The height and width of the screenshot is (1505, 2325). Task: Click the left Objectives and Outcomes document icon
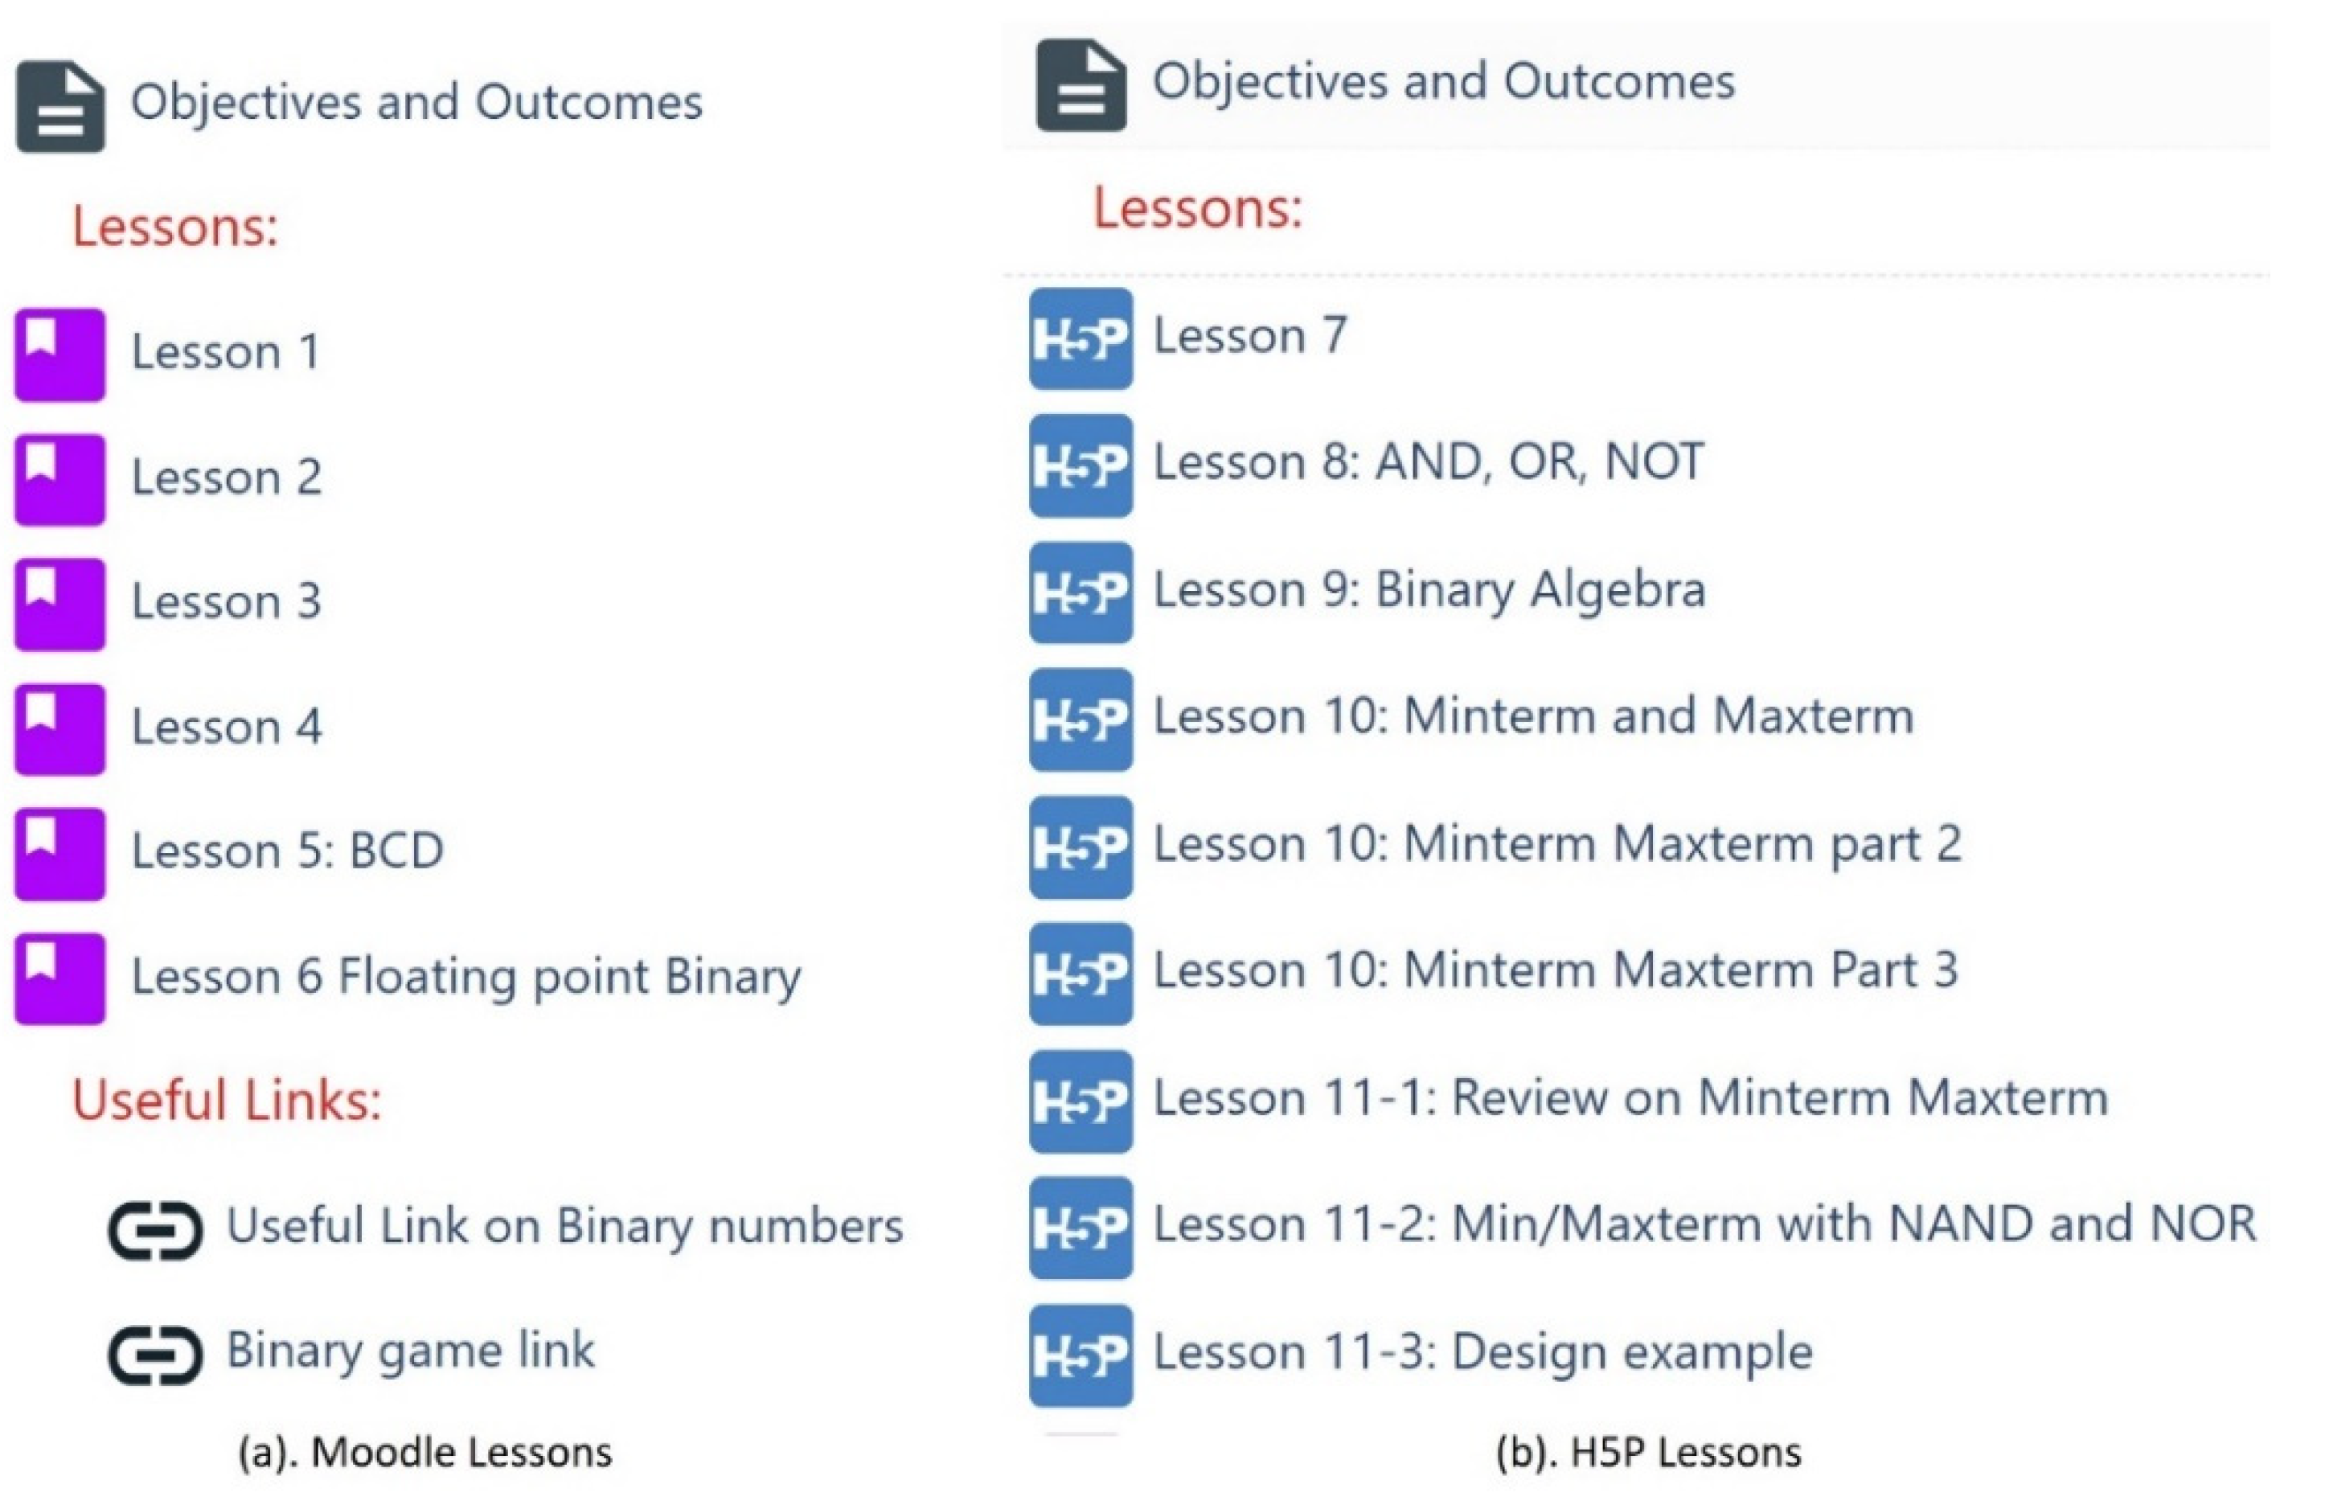click(x=59, y=105)
